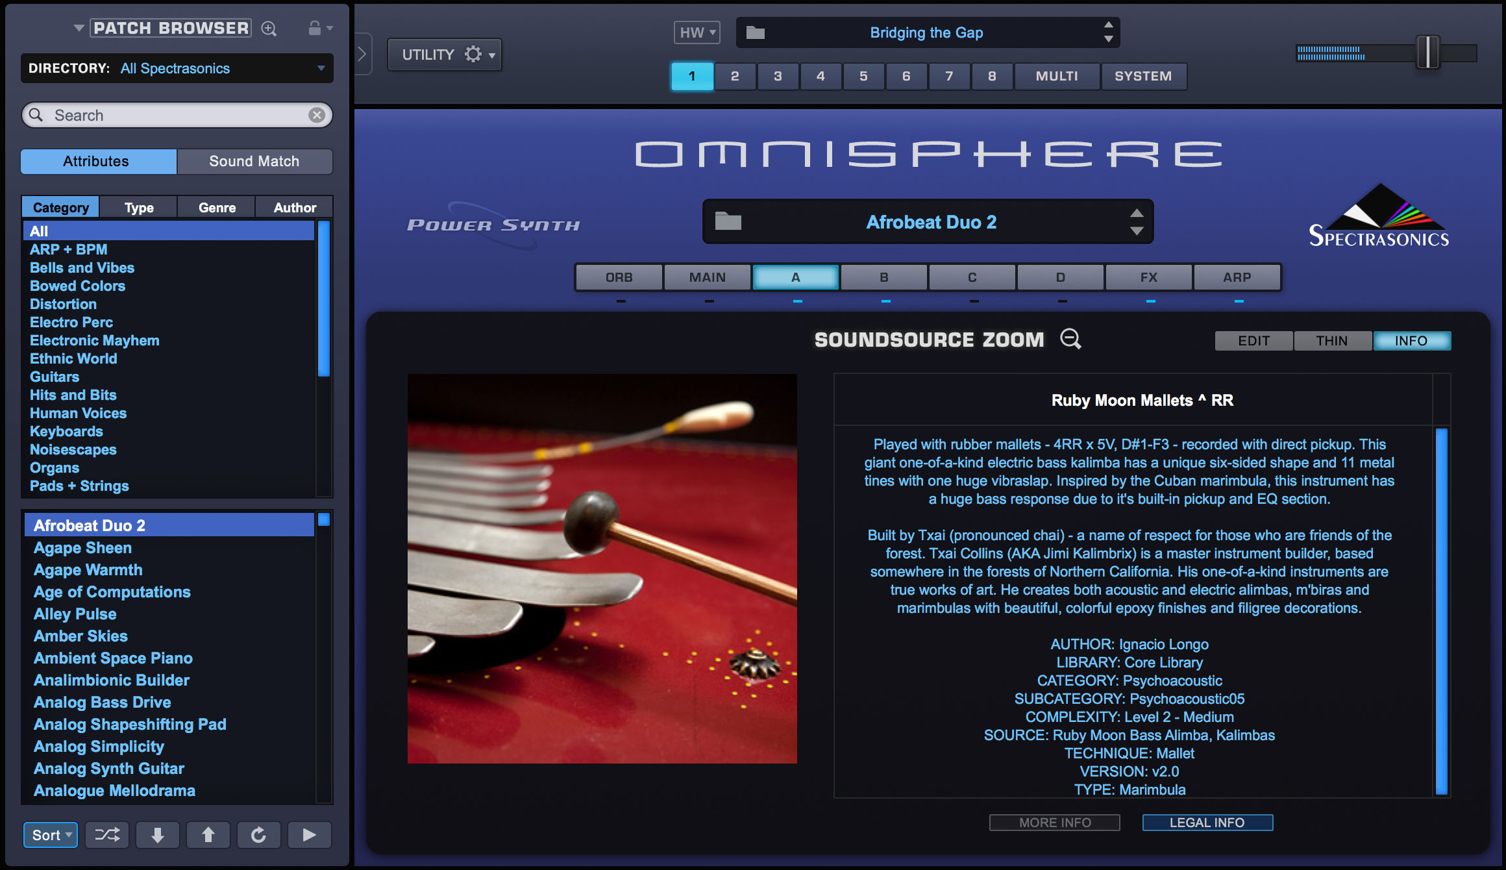Toggle the EDIT view button
The width and height of the screenshot is (1506, 870).
pyautogui.click(x=1253, y=341)
